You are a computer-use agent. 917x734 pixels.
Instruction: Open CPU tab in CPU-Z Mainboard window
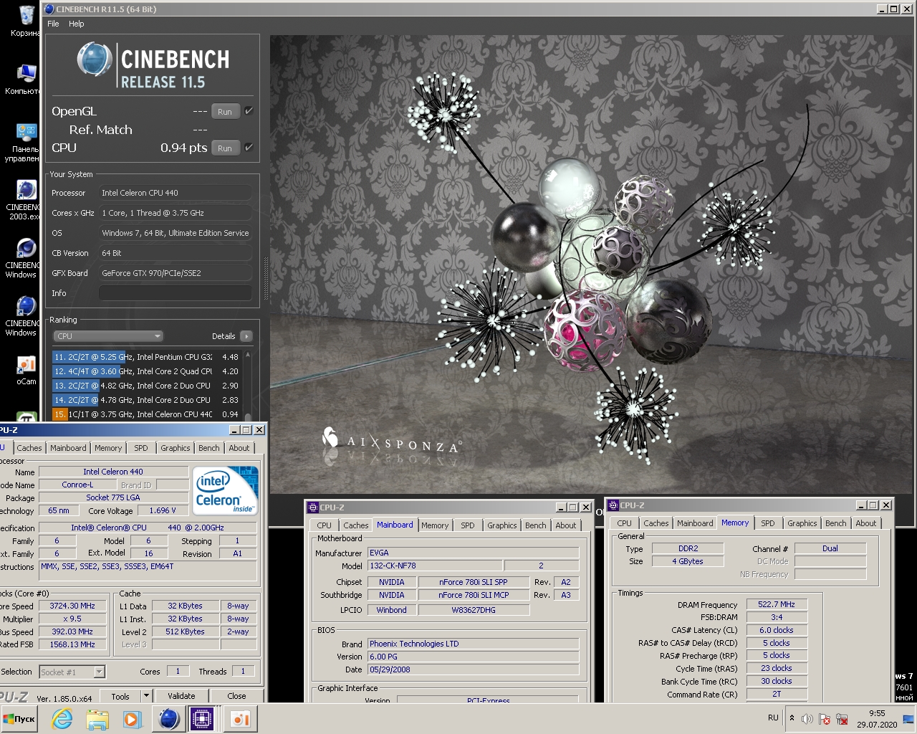click(x=325, y=525)
